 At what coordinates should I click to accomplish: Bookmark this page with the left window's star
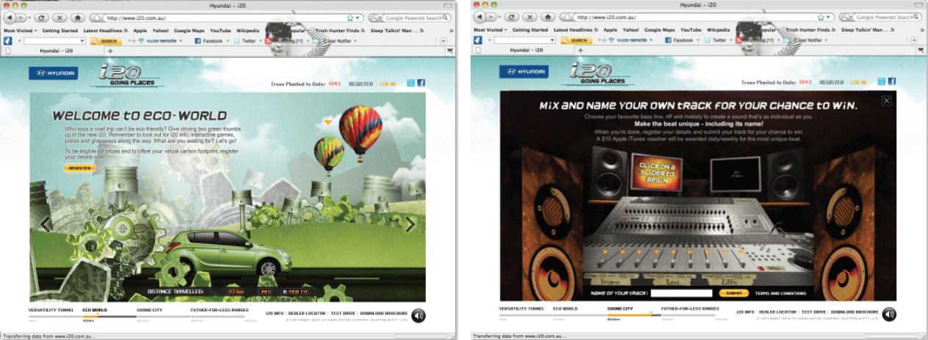351,18
